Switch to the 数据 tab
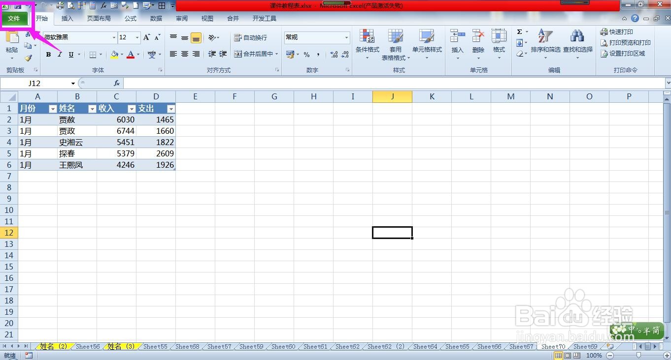Viewport: 671px width, 360px height. [x=156, y=19]
